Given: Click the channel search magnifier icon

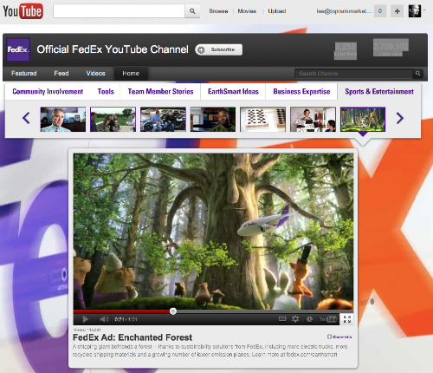Looking at the screenshot, I should coord(417,74).
